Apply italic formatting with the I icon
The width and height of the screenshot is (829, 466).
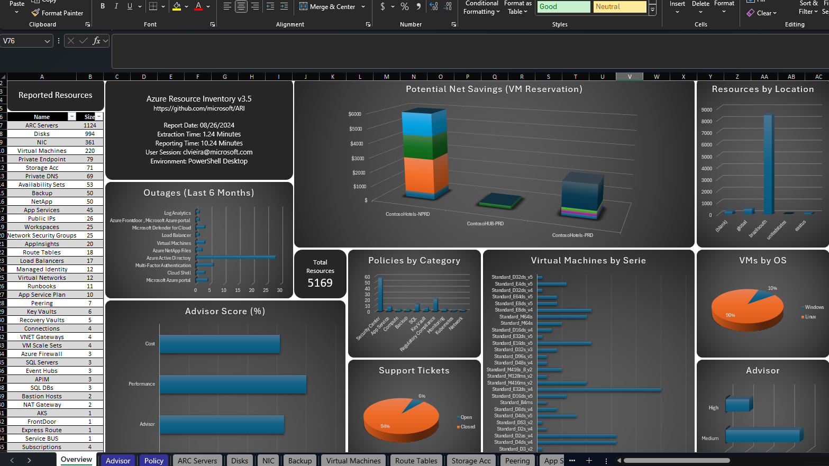click(x=116, y=6)
